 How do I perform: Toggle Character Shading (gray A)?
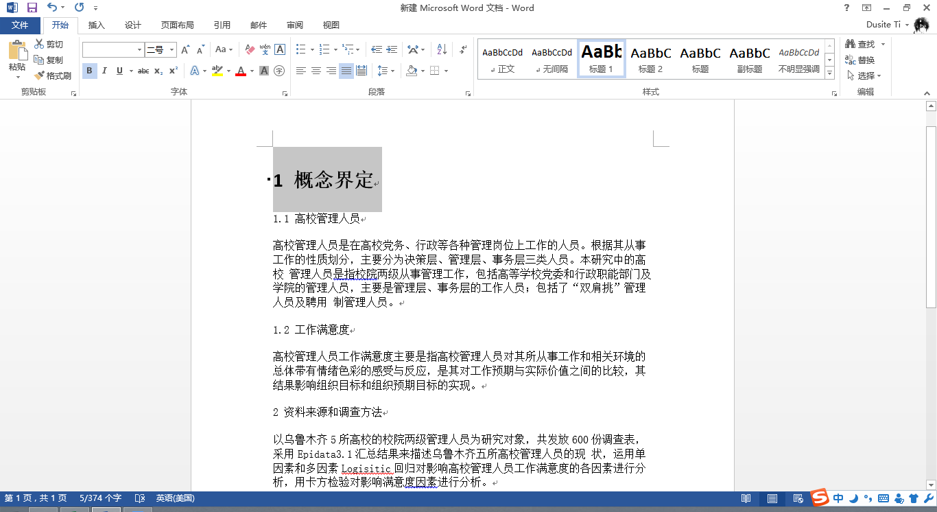pyautogui.click(x=264, y=71)
